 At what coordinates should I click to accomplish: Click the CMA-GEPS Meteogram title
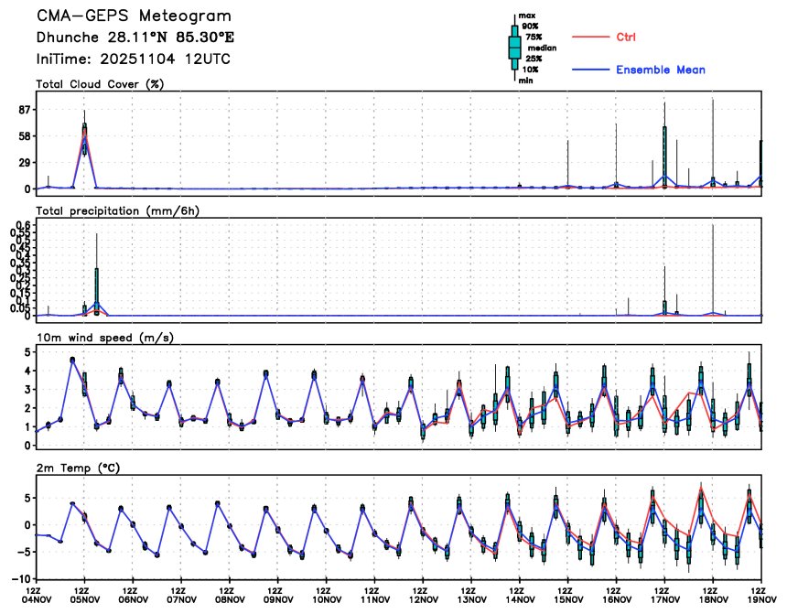coord(134,16)
